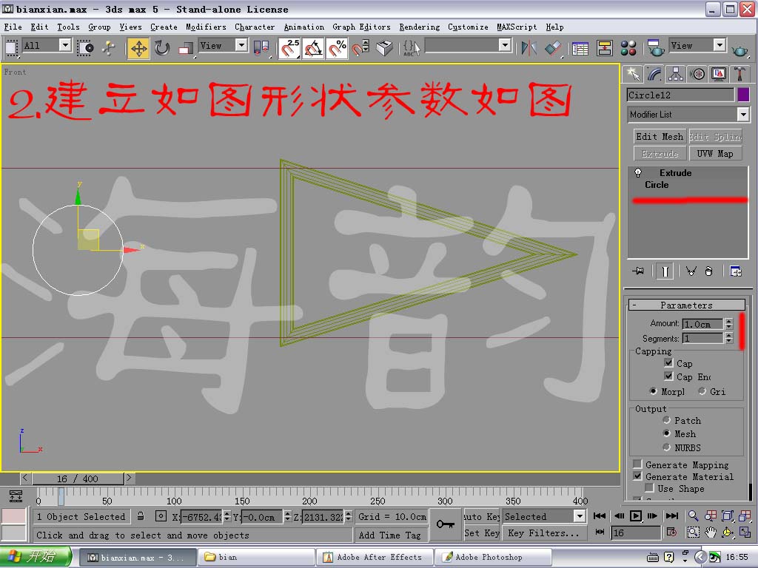Open the Modifiers menu

tap(206, 27)
